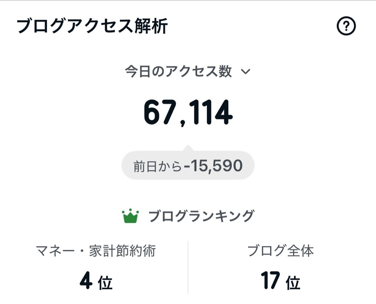The height and width of the screenshot is (304, 376).
Task: Click the digits 114 in the access count
Action: [213, 113]
